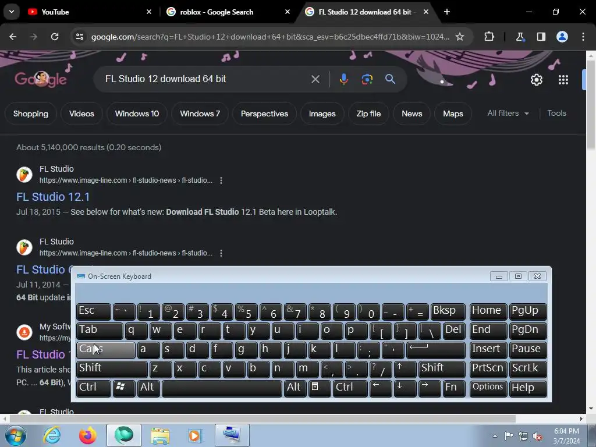The height and width of the screenshot is (447, 596).
Task: Open more options for first FL Studio result
Action: pyautogui.click(x=221, y=180)
